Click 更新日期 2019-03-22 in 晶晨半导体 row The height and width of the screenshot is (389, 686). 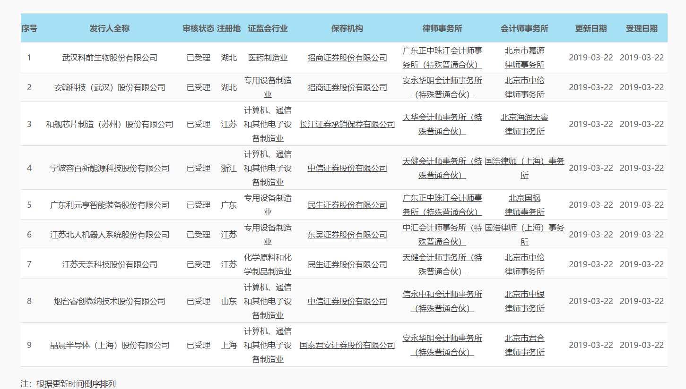(591, 345)
